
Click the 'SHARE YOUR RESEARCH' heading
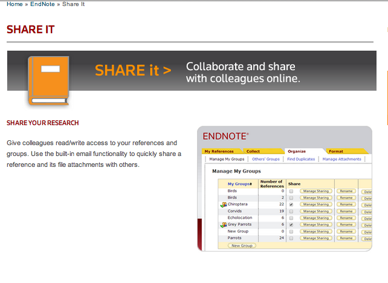[x=42, y=123]
